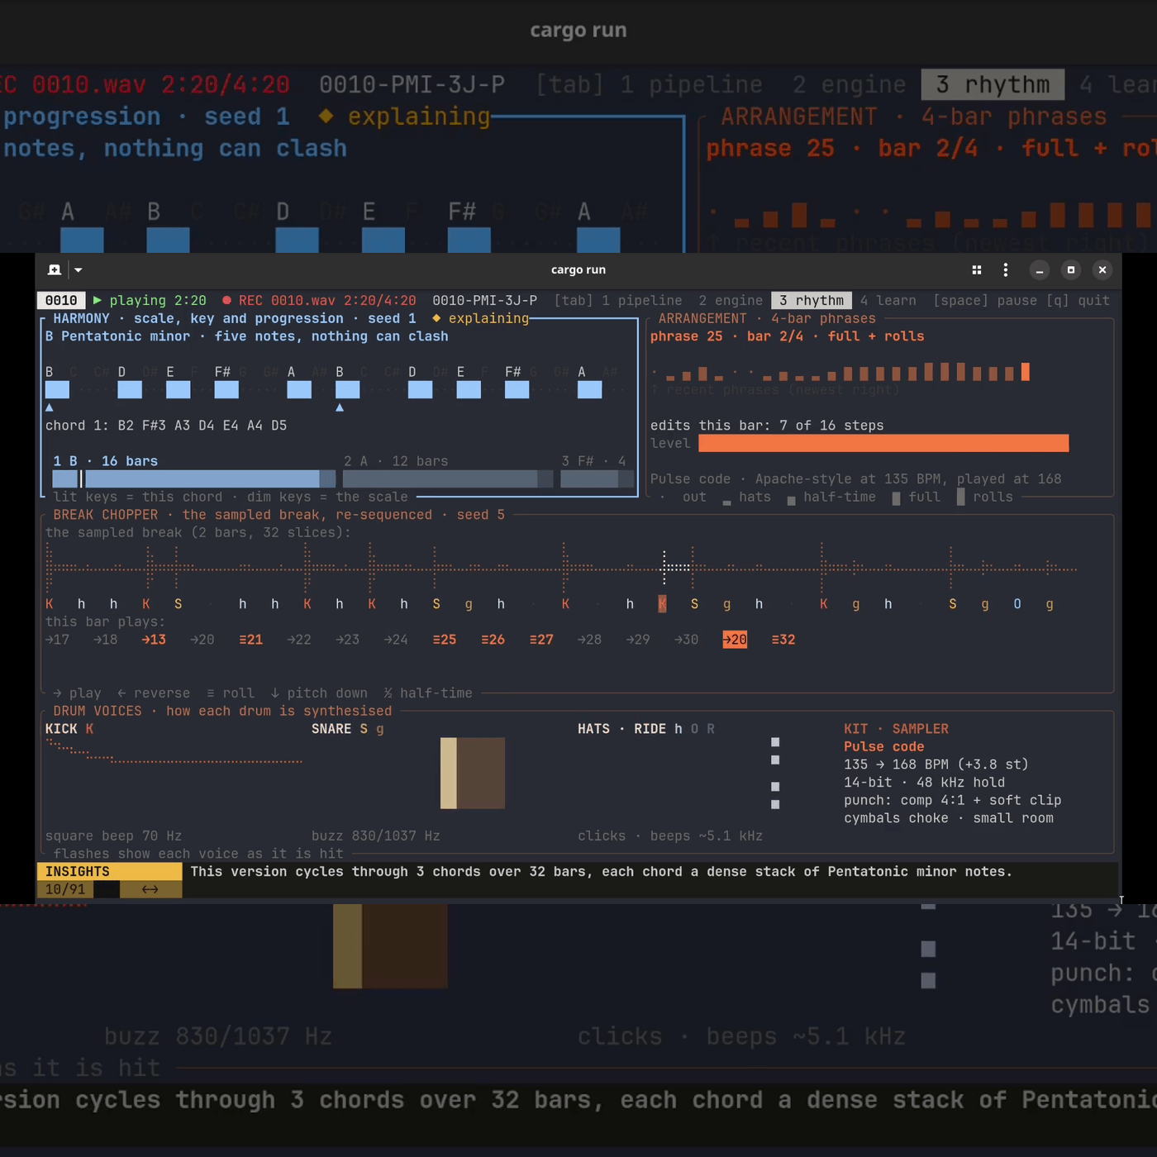Image resolution: width=1157 pixels, height=1157 pixels.
Task: Click the 'chord 1: B2 F#3 A3 D4 E4 A4 D5' line
Action: (x=166, y=426)
